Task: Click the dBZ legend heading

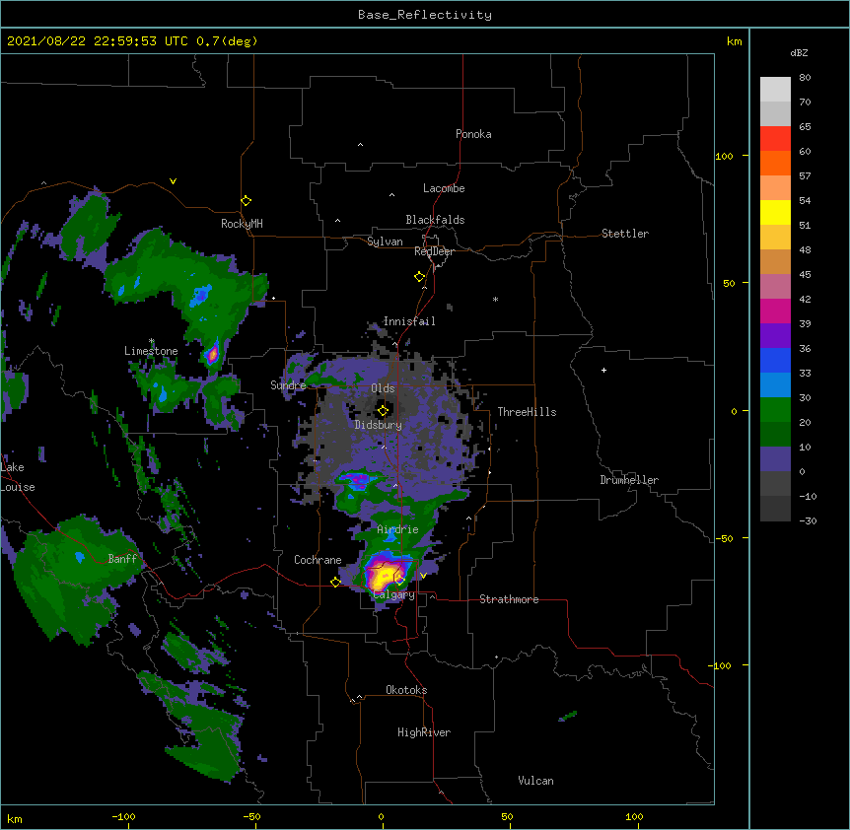Action: (799, 53)
